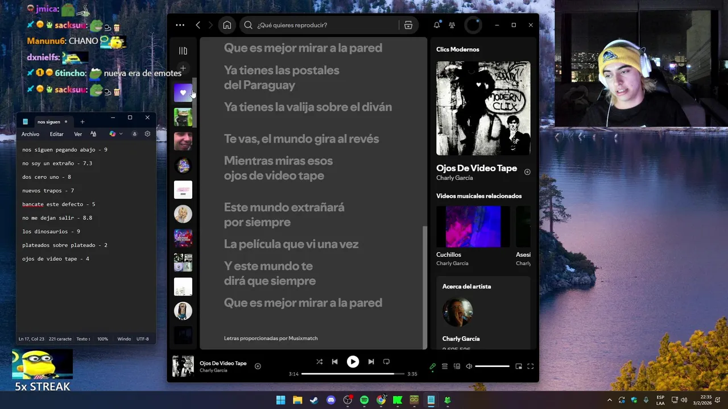Open Editar menu in Notepad
728x409 pixels.
(x=56, y=134)
